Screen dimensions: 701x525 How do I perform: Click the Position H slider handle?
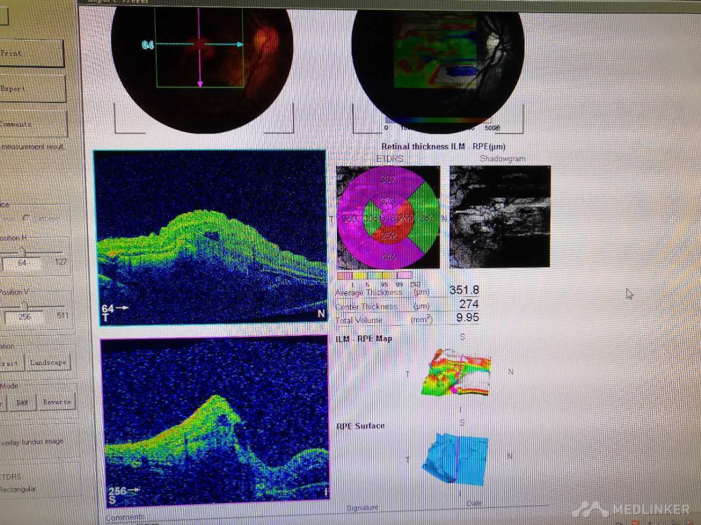22,251
